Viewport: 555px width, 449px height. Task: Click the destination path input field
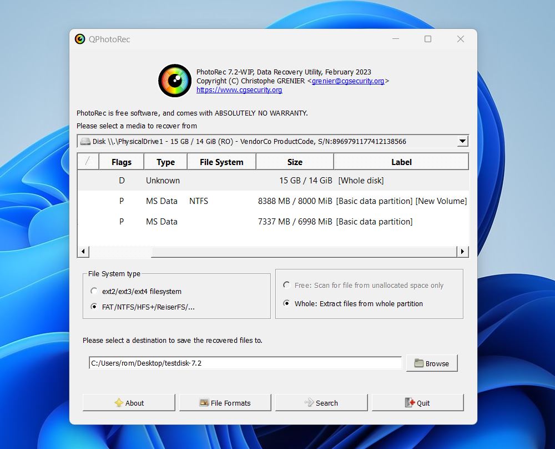click(x=245, y=363)
